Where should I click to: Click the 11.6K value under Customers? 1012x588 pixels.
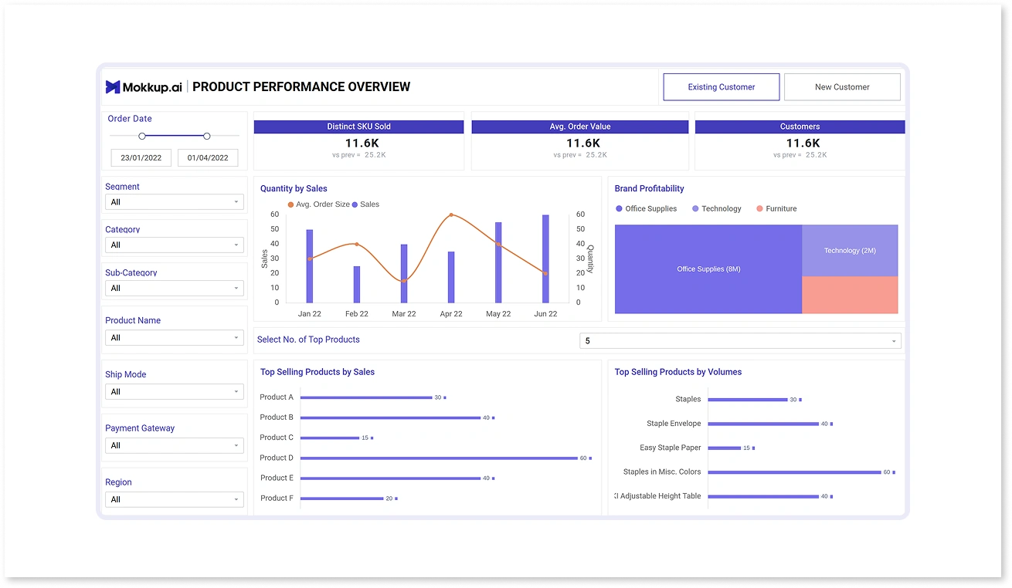tap(803, 144)
